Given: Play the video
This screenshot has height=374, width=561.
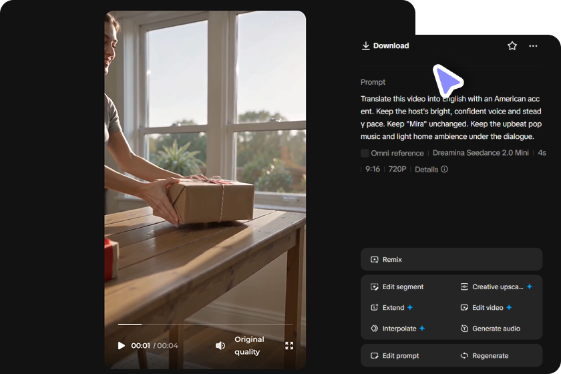Looking at the screenshot, I should tap(122, 345).
